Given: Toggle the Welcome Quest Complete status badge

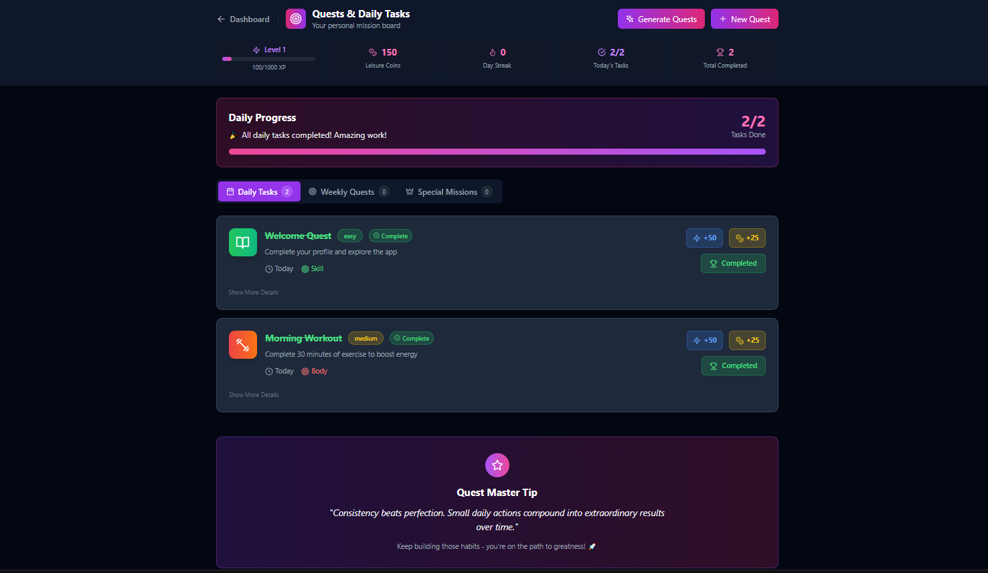Looking at the screenshot, I should (391, 236).
